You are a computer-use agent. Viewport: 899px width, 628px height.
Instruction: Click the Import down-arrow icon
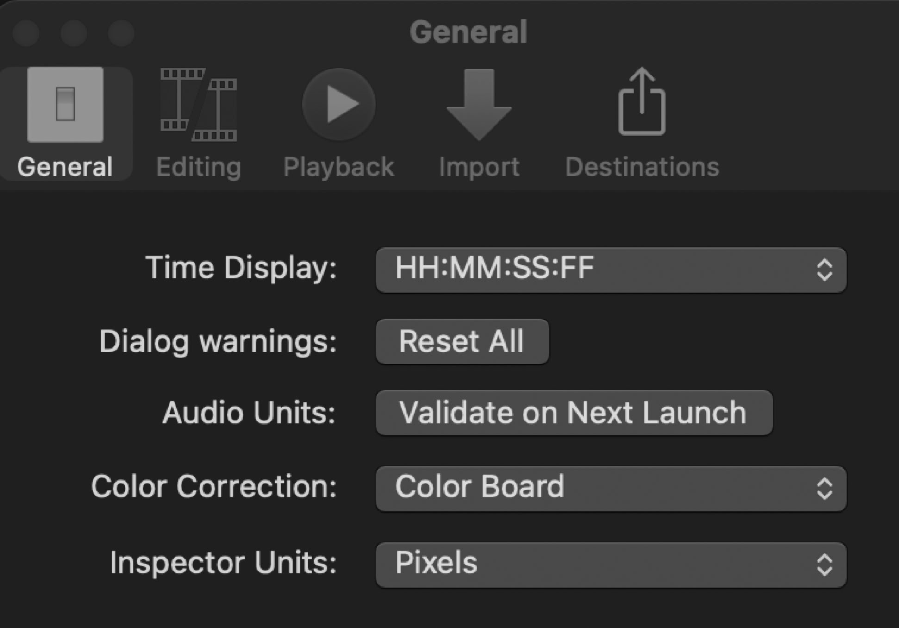[479, 105]
